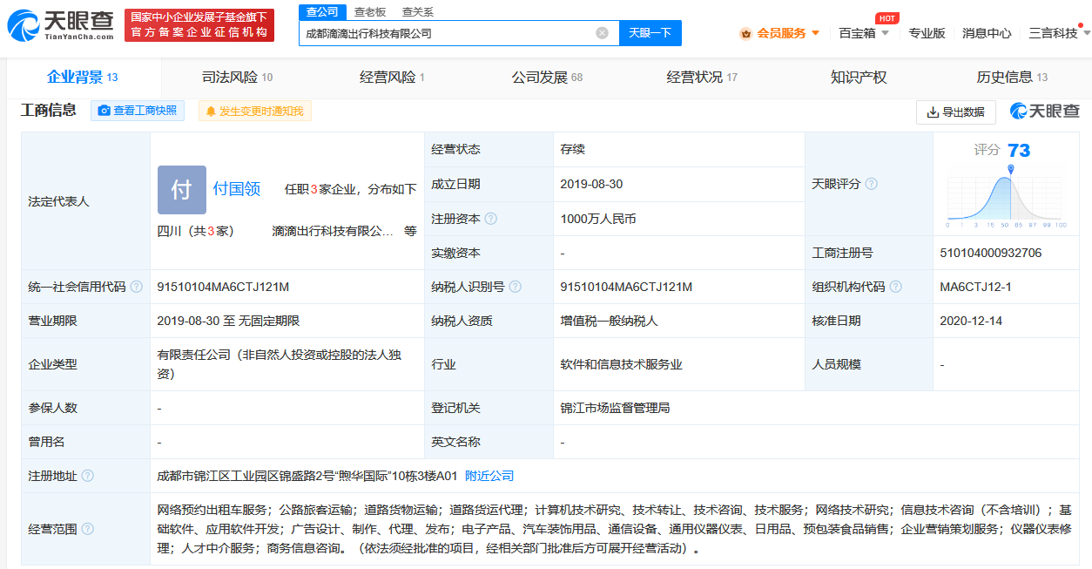This screenshot has height=569, width=1092.
Task: Click the score value 73
Action: pyautogui.click(x=1018, y=151)
